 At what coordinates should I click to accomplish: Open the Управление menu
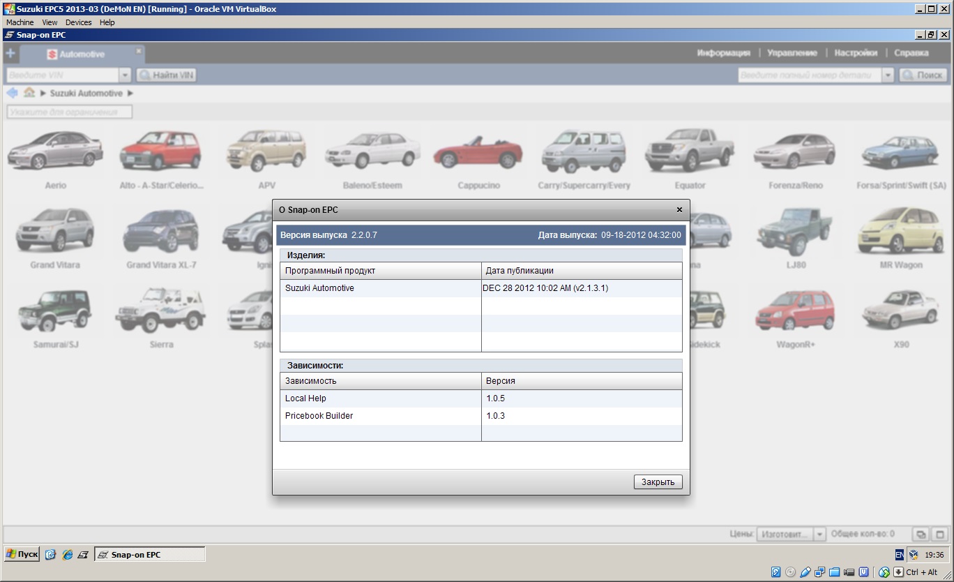tap(792, 53)
